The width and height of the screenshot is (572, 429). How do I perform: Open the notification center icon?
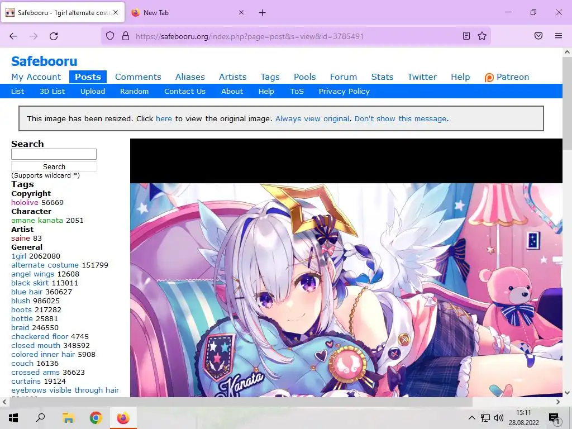coord(554,418)
